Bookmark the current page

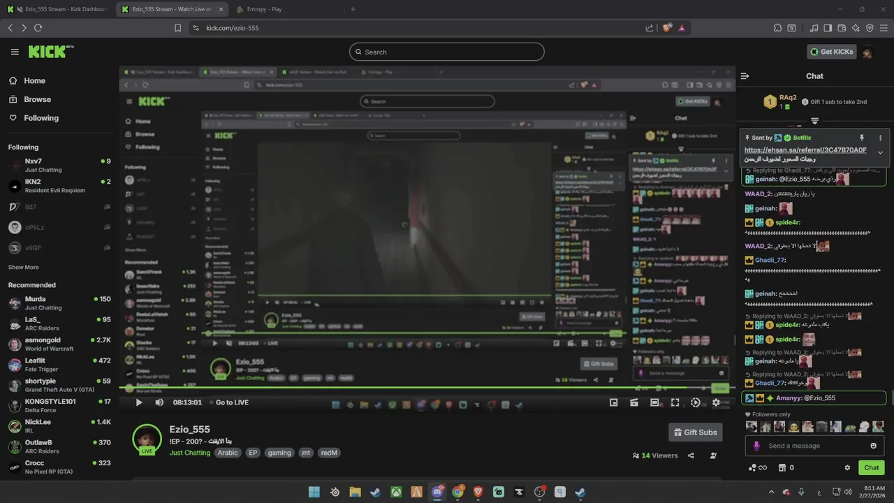pos(177,28)
